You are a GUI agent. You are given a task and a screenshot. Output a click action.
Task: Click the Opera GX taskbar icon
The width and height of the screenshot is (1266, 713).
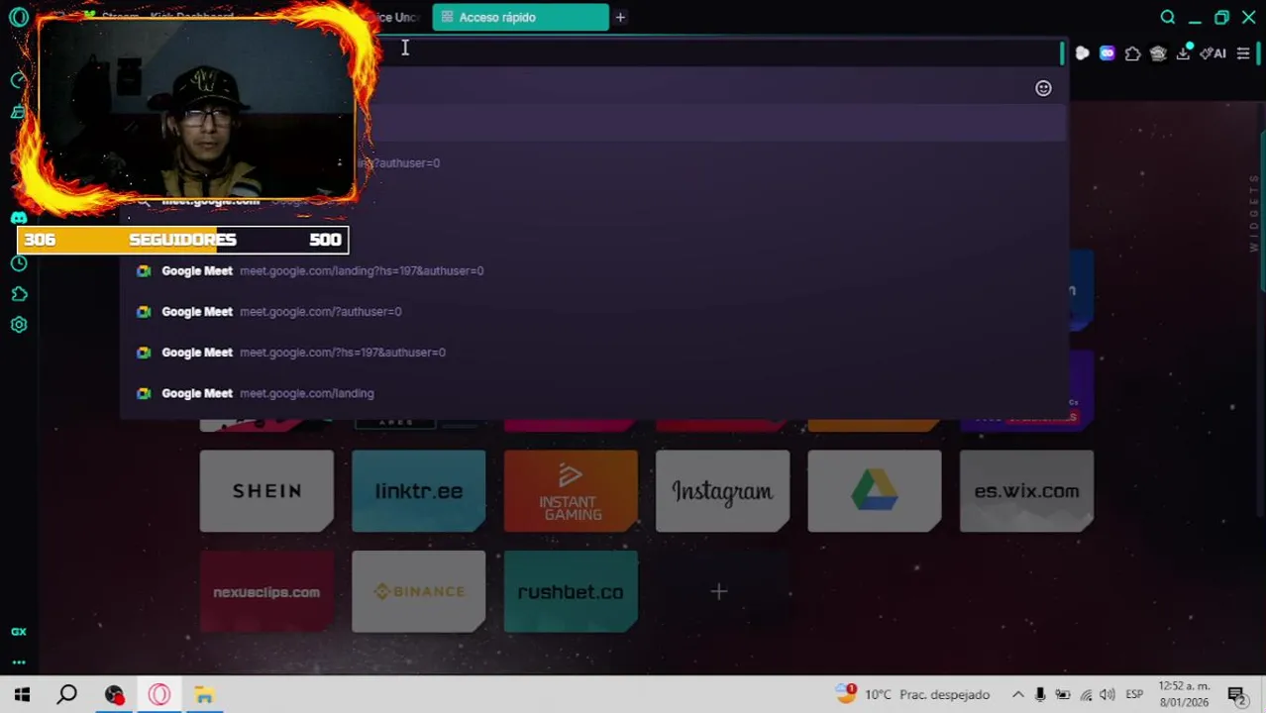(x=159, y=694)
